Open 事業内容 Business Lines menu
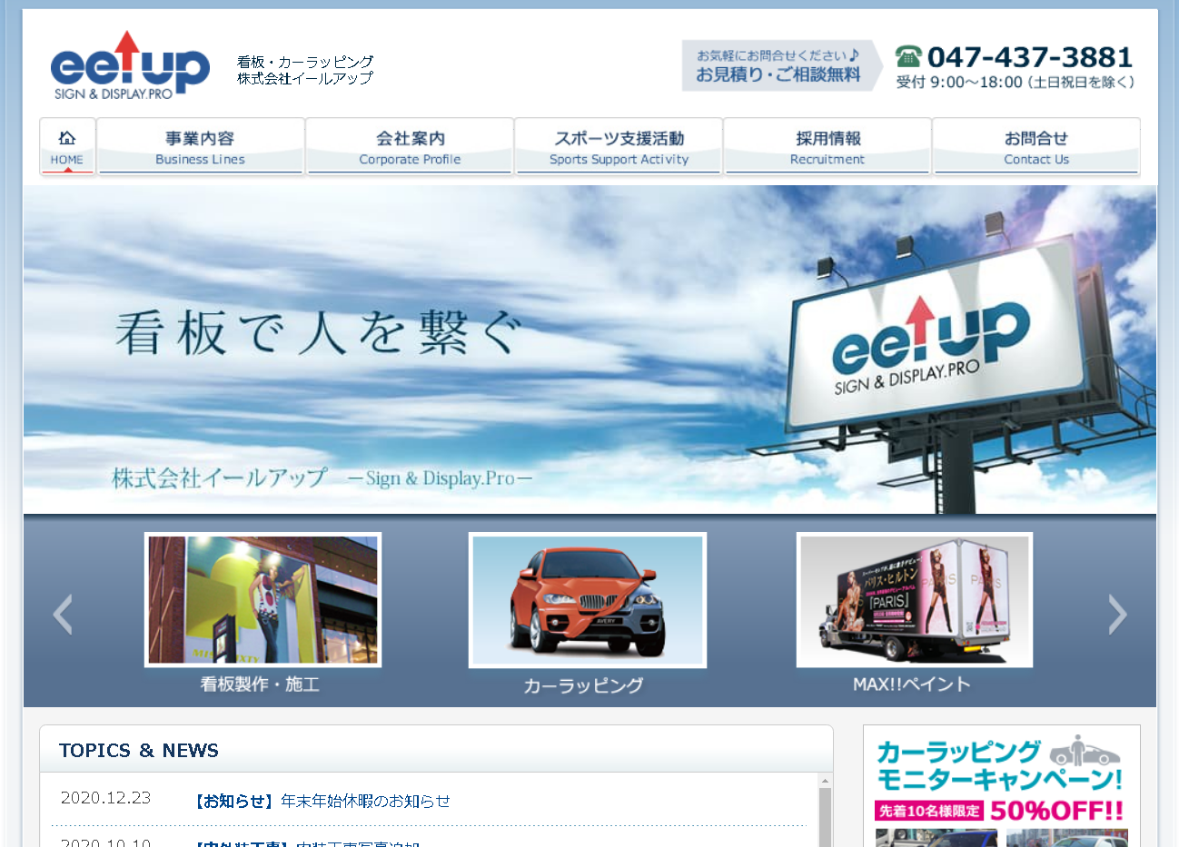 click(201, 147)
